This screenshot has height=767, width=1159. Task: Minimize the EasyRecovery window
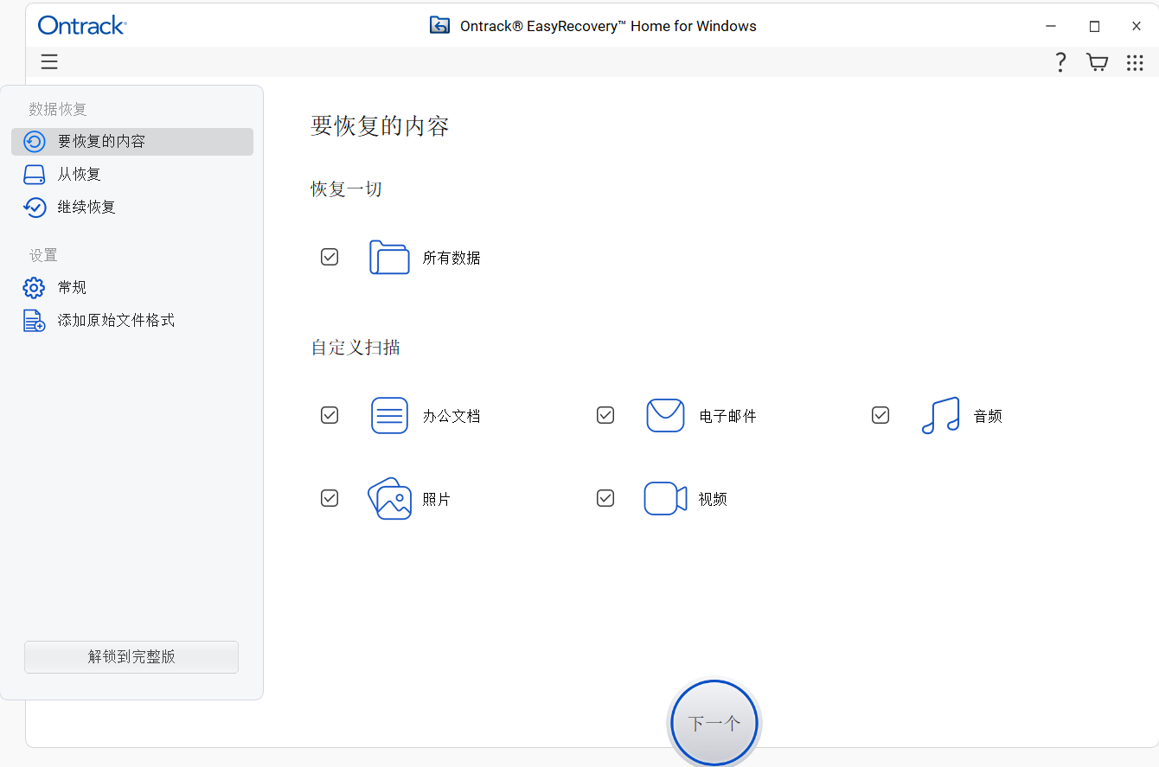point(1051,26)
